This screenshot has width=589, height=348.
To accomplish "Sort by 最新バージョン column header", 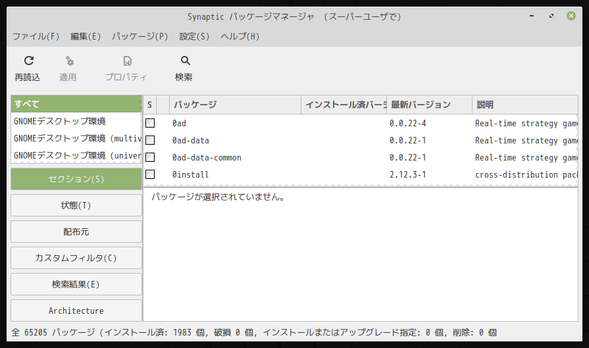I will click(x=429, y=105).
